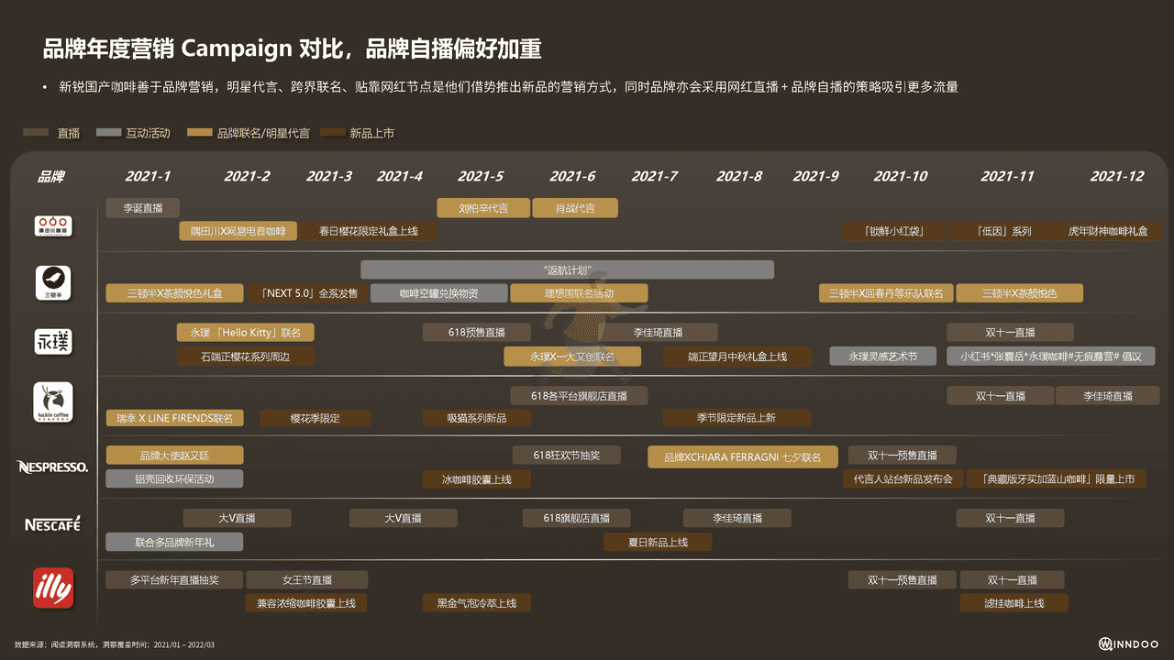Click the 618各平台旗舰店直播 event bar
Screen dimensions: 1174x660
[x=579, y=396]
